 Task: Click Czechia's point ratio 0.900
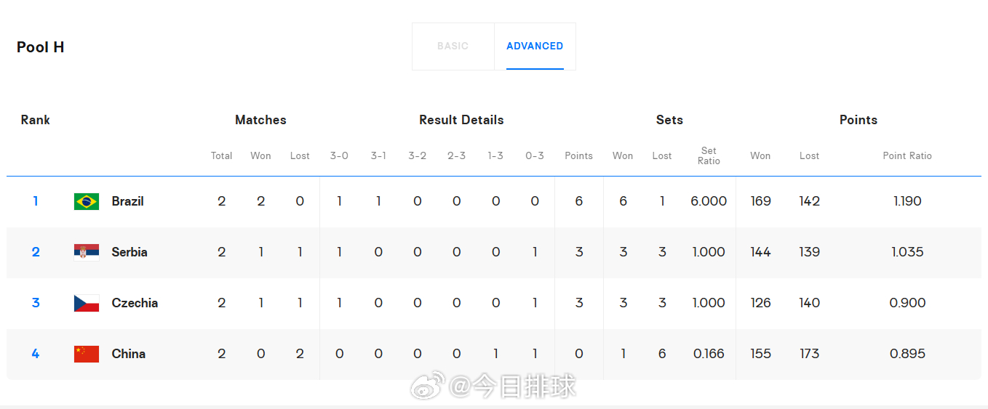[907, 303]
